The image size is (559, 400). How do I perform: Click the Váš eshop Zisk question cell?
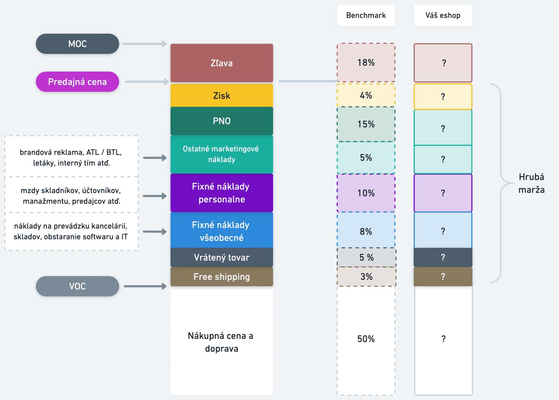tap(443, 97)
